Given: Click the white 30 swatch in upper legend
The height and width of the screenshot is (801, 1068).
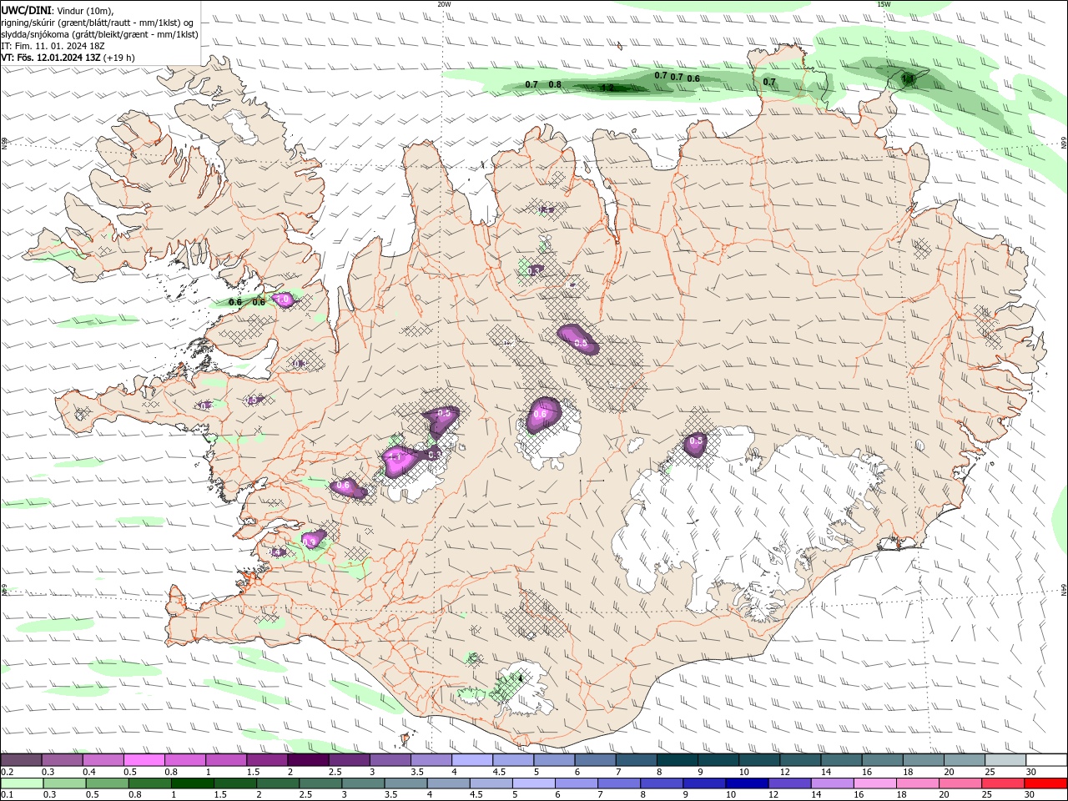Looking at the screenshot, I should click(1045, 759).
